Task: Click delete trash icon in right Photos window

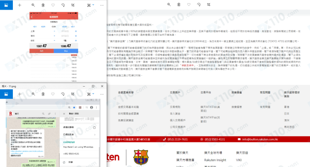Action: pyautogui.click(x=179, y=4)
